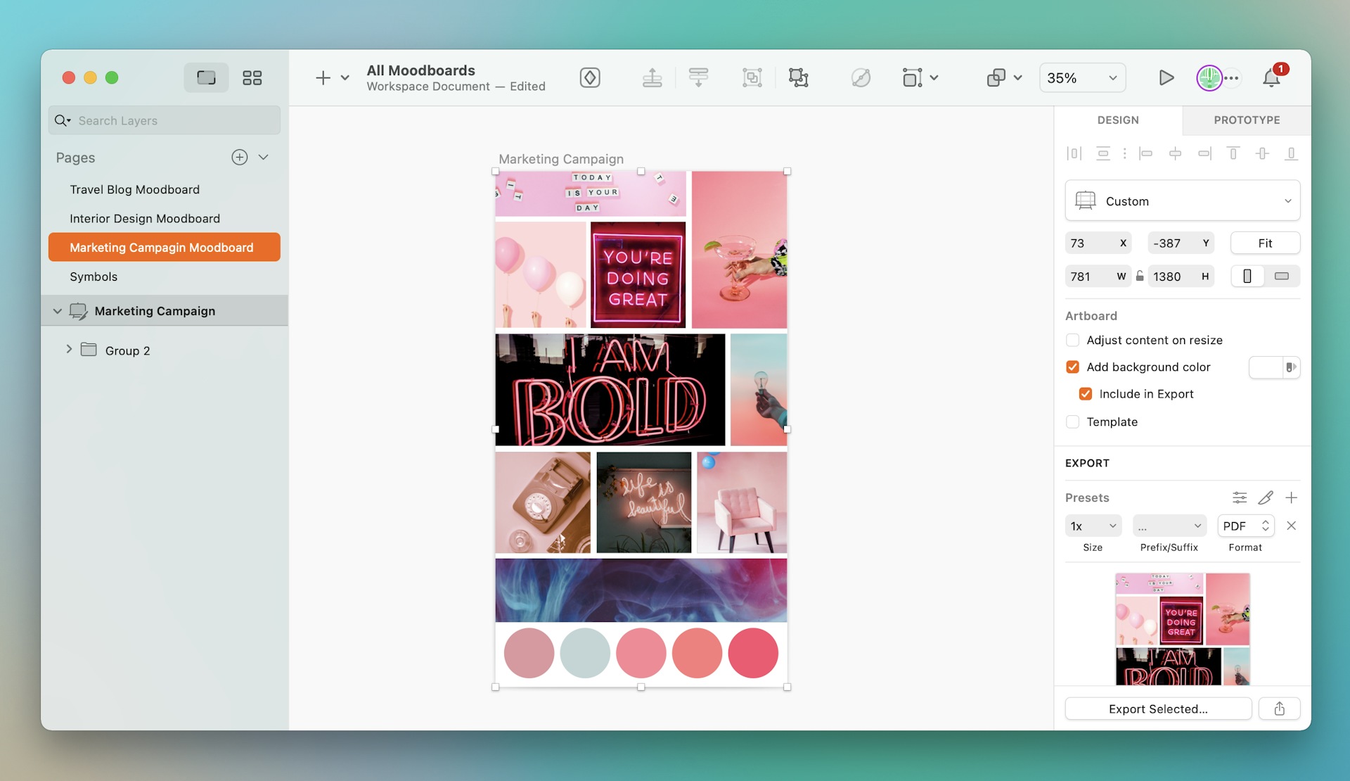The width and height of the screenshot is (1350, 781).
Task: Distribute layers horizontally using the inspector icon
Action: (1074, 153)
